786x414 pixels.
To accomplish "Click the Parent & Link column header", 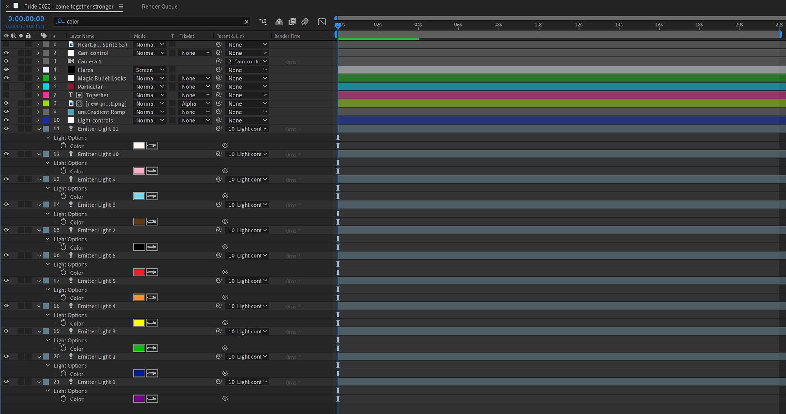I will [230, 36].
